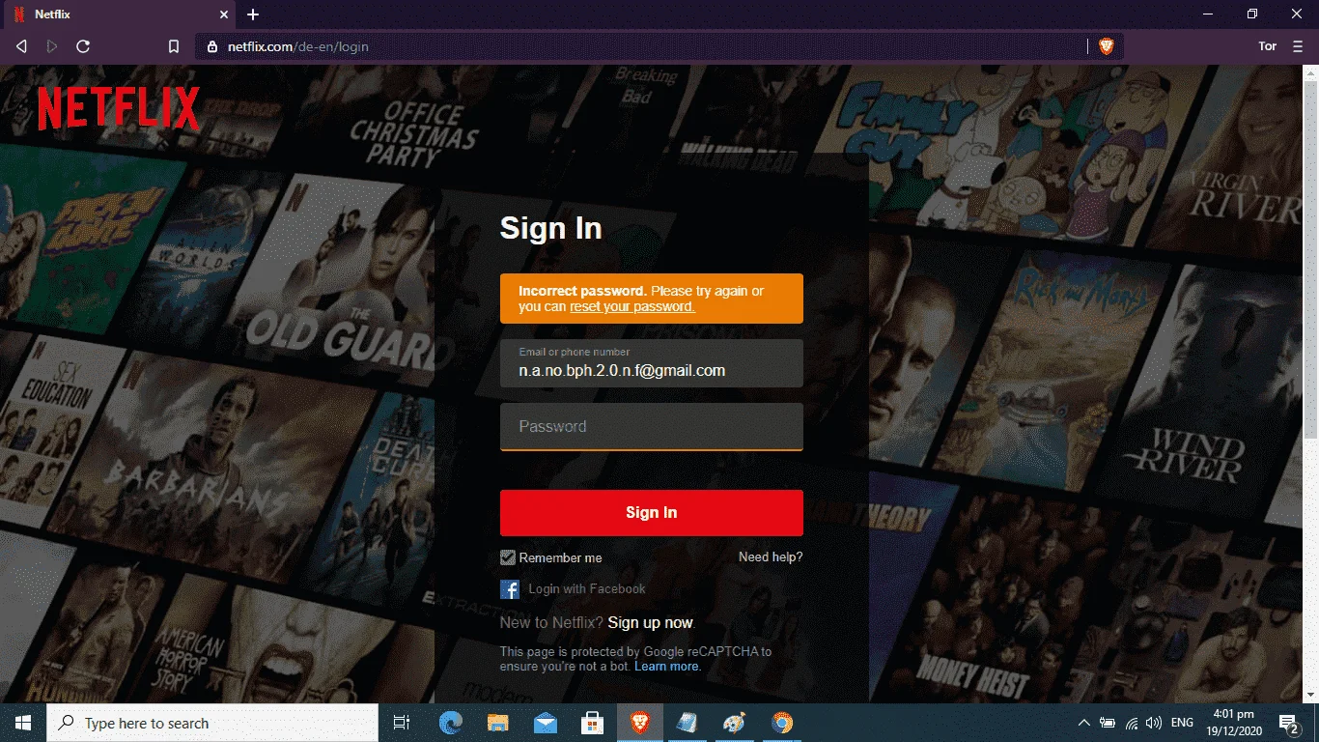Click the Sign In heading
Screen dimensions: 1319x742
(x=550, y=229)
